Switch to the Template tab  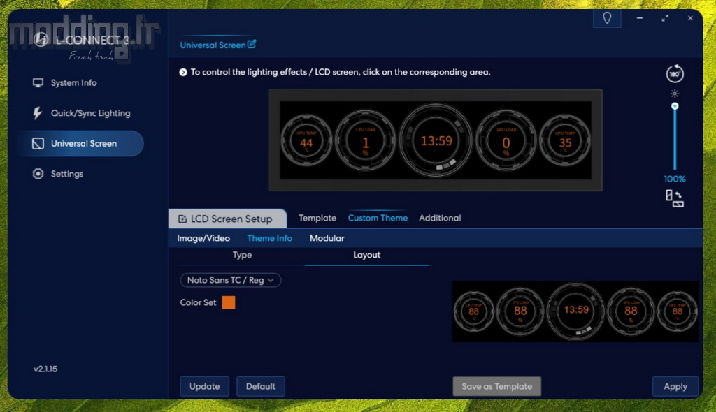317,218
